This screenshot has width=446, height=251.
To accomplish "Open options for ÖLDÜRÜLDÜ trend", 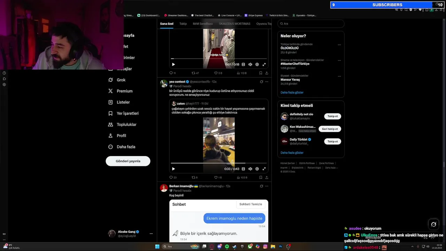I will [x=339, y=45].
